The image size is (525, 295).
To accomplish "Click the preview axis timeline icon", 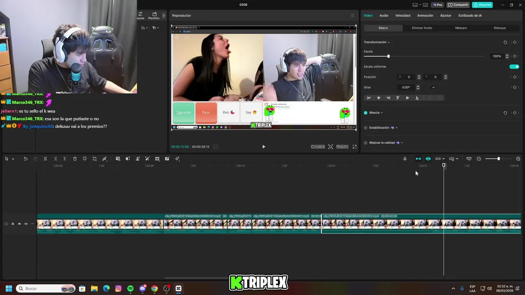I will click(469, 159).
